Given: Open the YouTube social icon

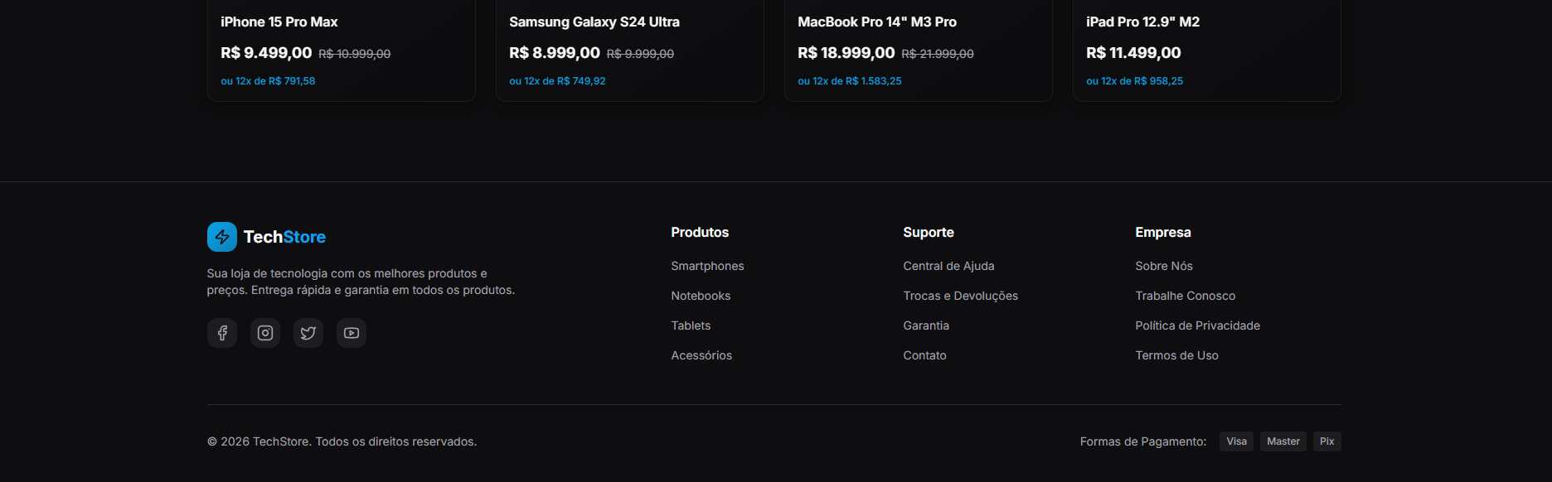Looking at the screenshot, I should click(352, 333).
